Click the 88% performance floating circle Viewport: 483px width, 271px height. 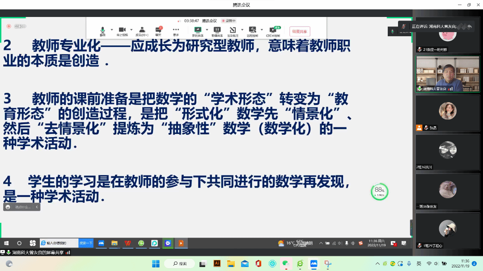(x=379, y=192)
